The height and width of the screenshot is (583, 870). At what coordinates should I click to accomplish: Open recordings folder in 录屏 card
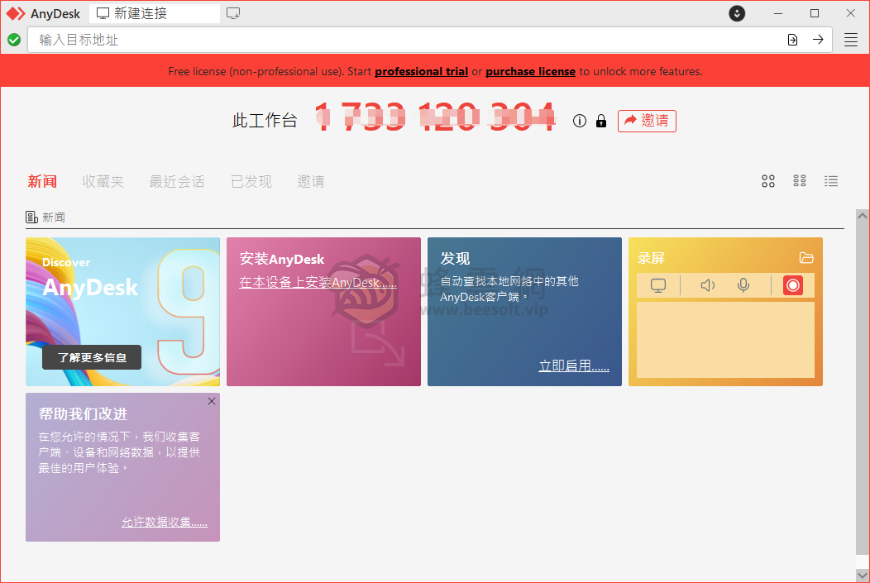pos(806,257)
